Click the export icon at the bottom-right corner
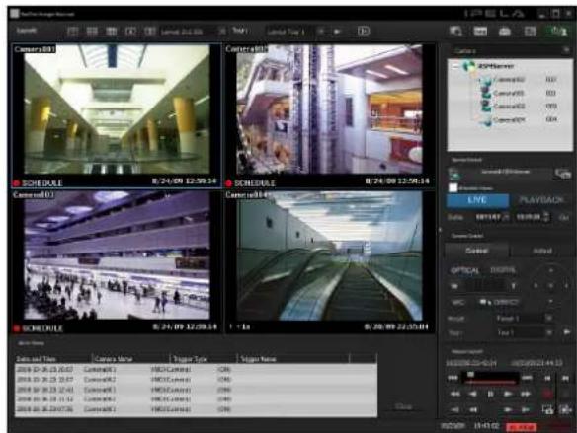This screenshot has width=577, height=433. click(565, 409)
